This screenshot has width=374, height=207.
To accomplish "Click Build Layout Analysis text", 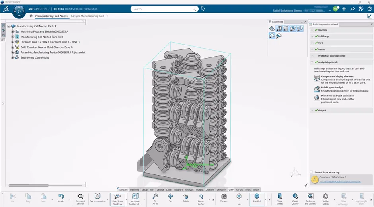I will 332,88.
